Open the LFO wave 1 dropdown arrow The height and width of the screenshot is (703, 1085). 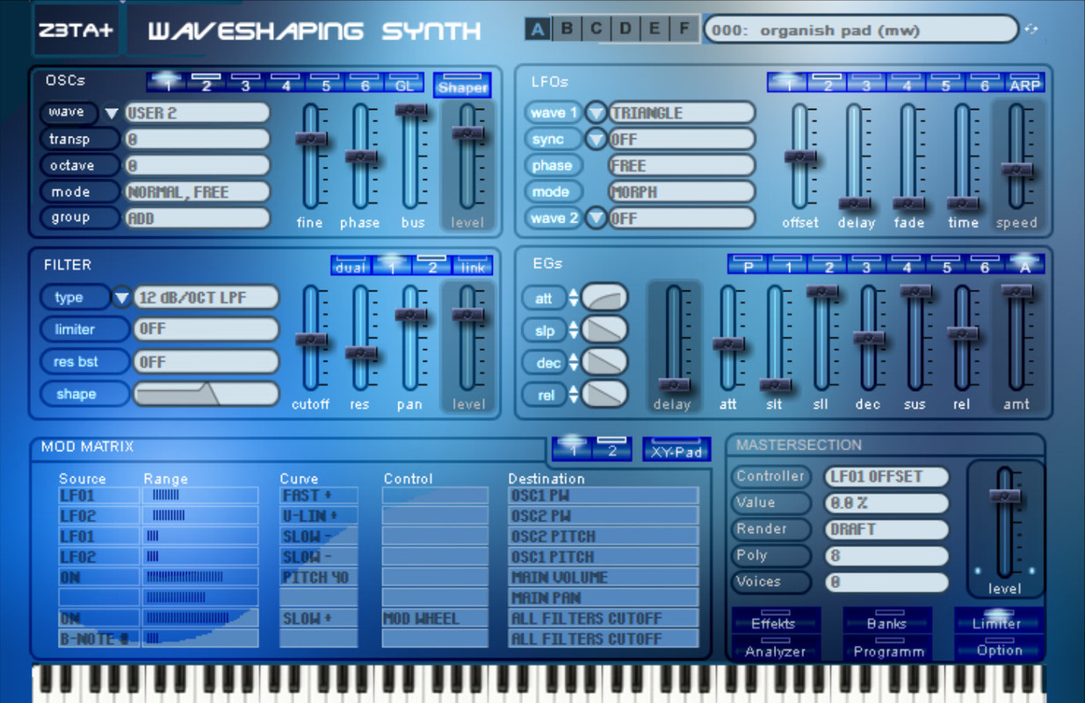click(x=597, y=112)
